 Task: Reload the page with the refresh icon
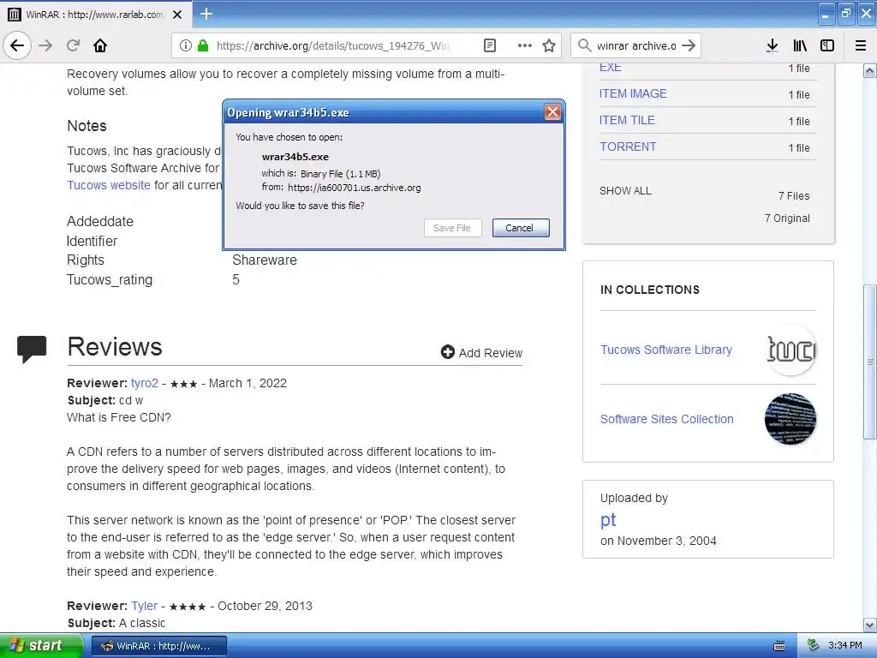[73, 45]
